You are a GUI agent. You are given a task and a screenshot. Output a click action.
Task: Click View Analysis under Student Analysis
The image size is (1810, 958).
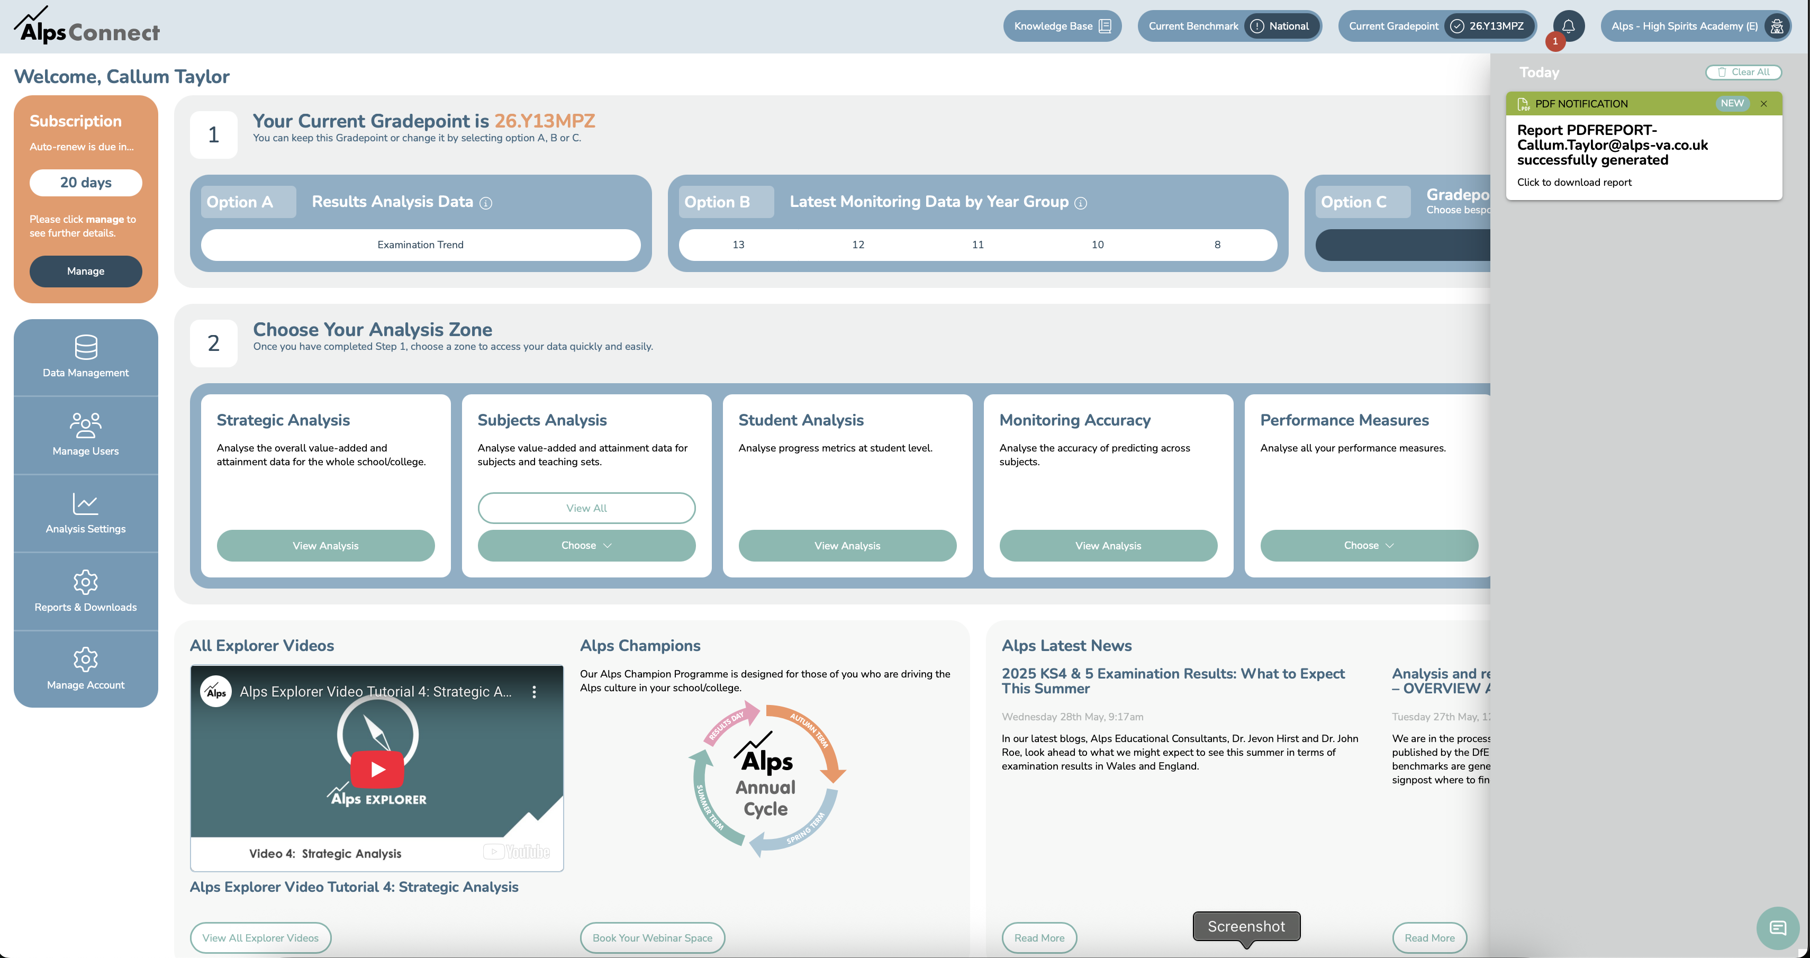(847, 545)
